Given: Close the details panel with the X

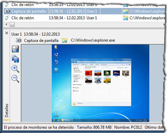Looking at the screenshot, I should (7, 33).
